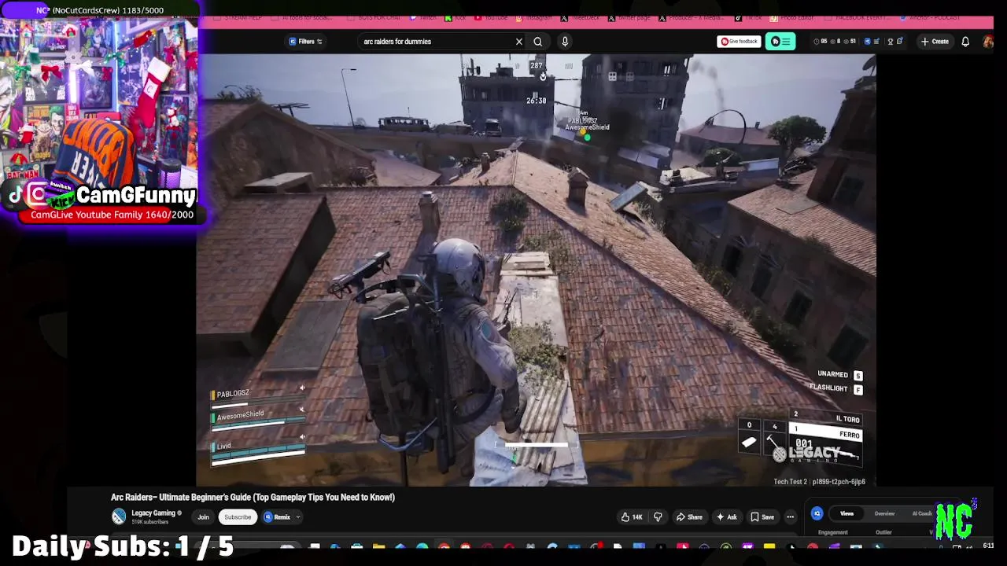This screenshot has width=1007, height=566.
Task: Open the account avatar menu
Action: 988,42
